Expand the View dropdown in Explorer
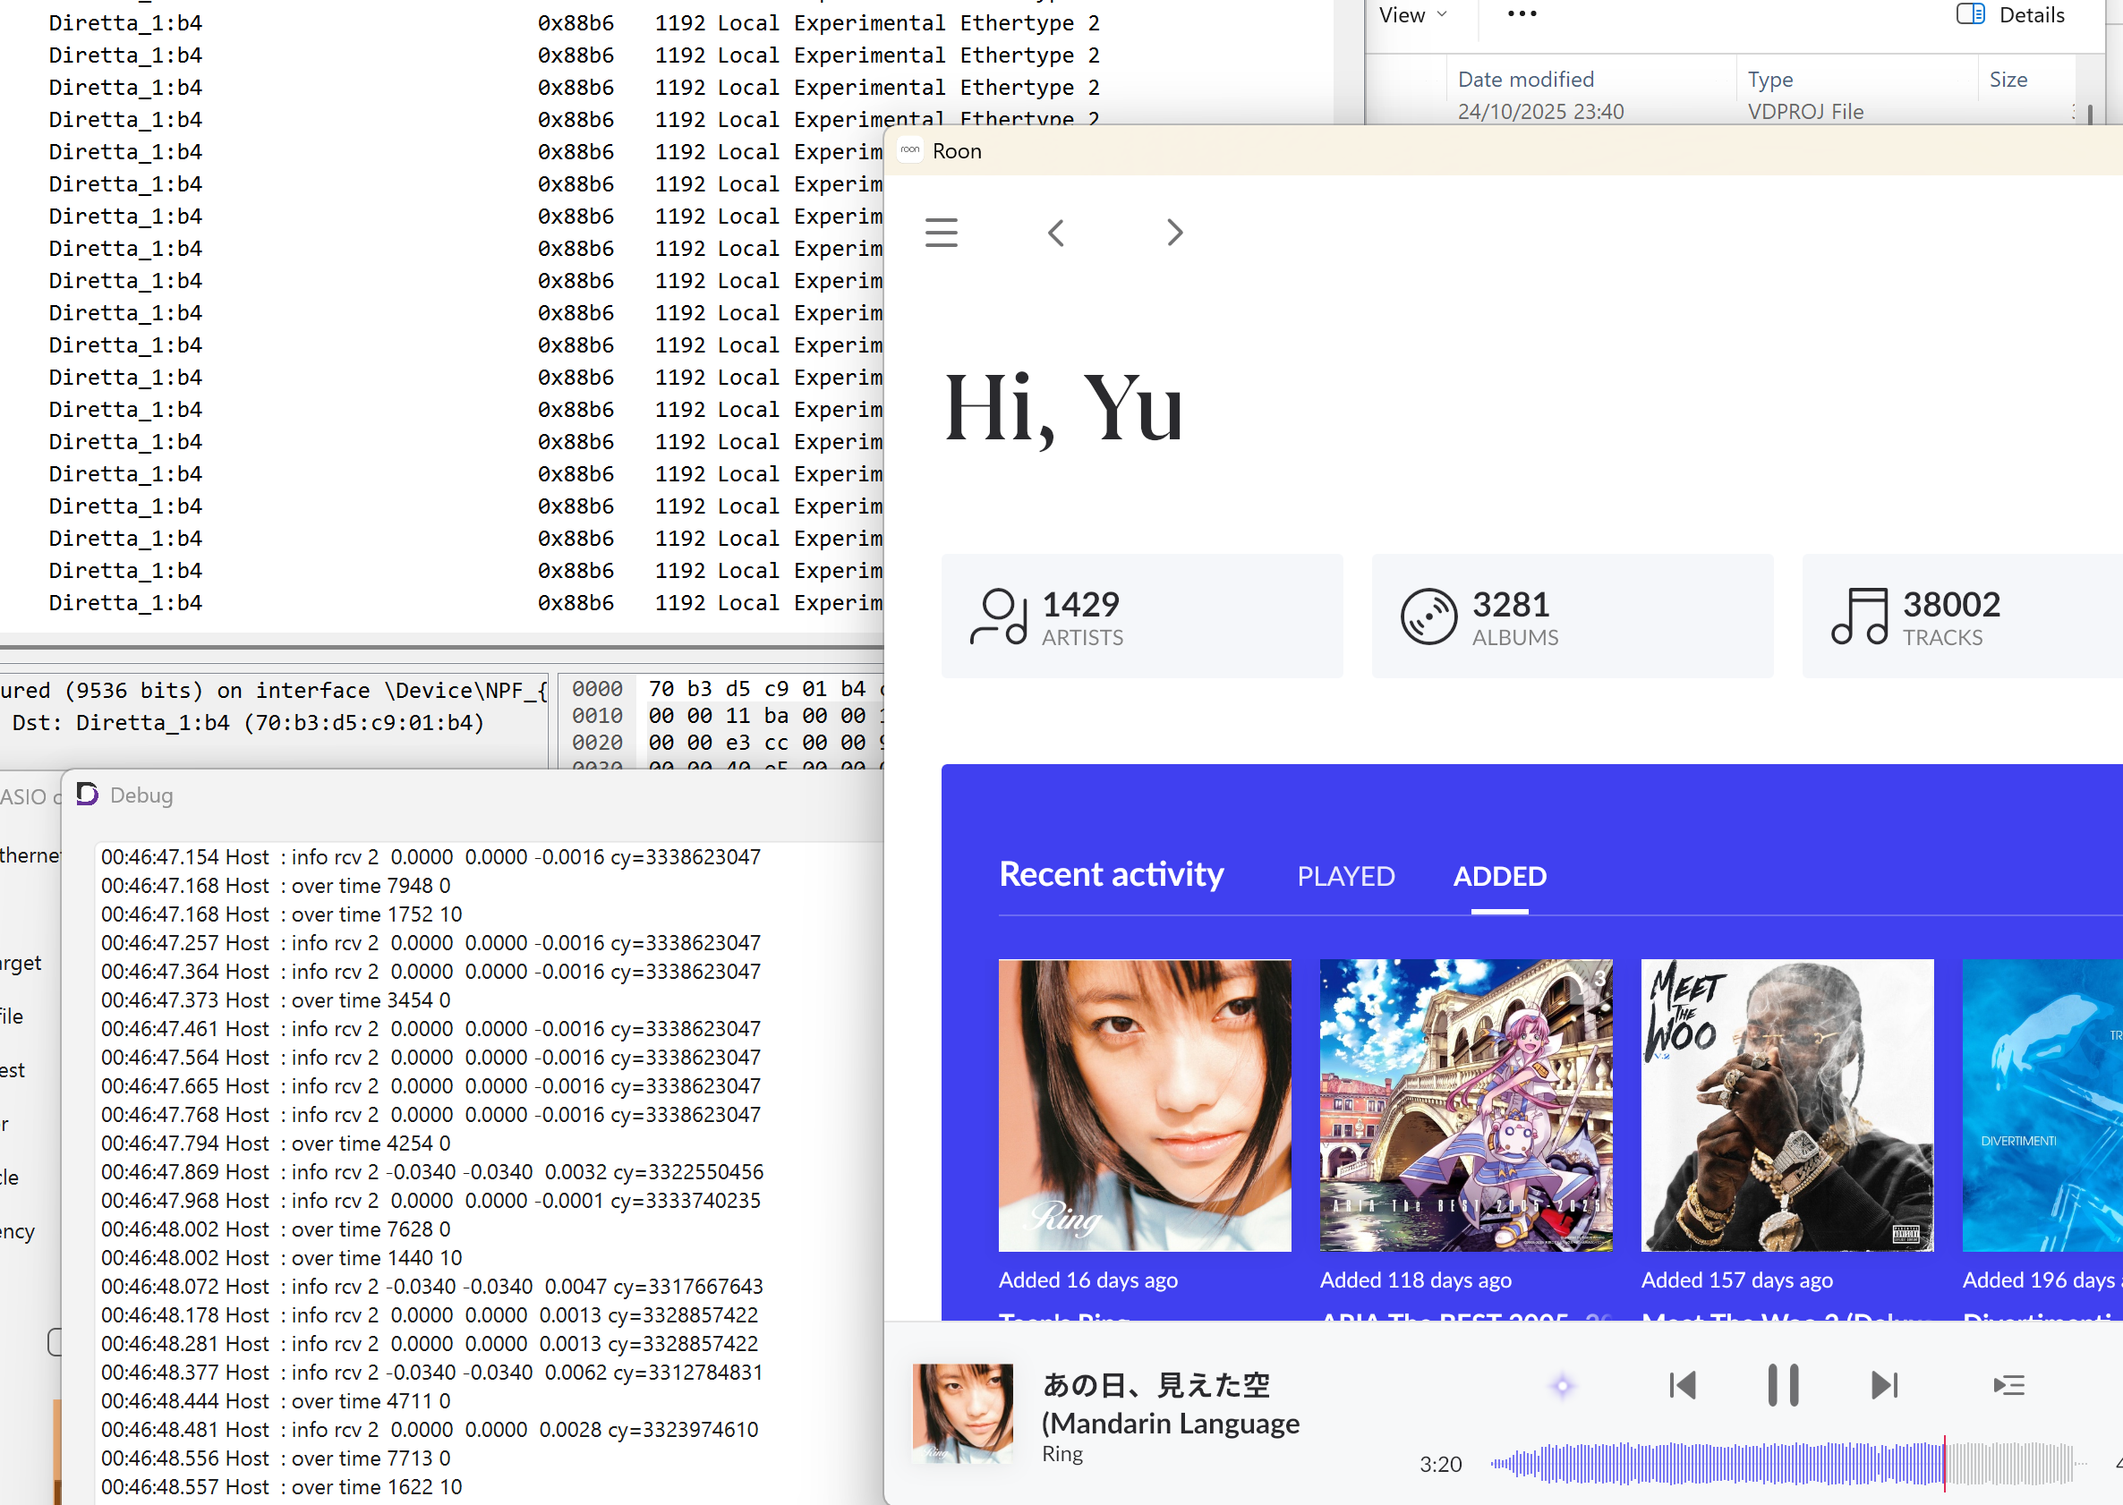 (1412, 15)
